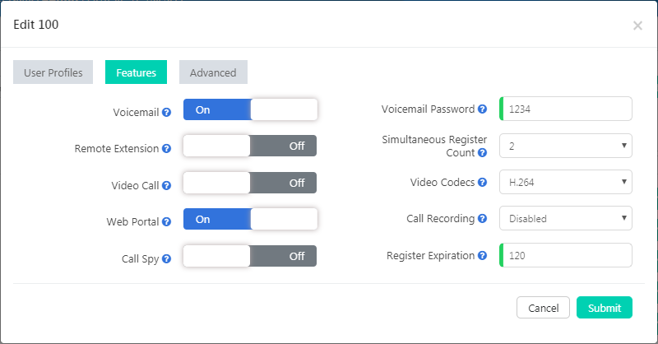Click the Call Spy help icon

click(166, 258)
